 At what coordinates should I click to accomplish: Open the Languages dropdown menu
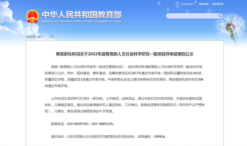click(187, 4)
